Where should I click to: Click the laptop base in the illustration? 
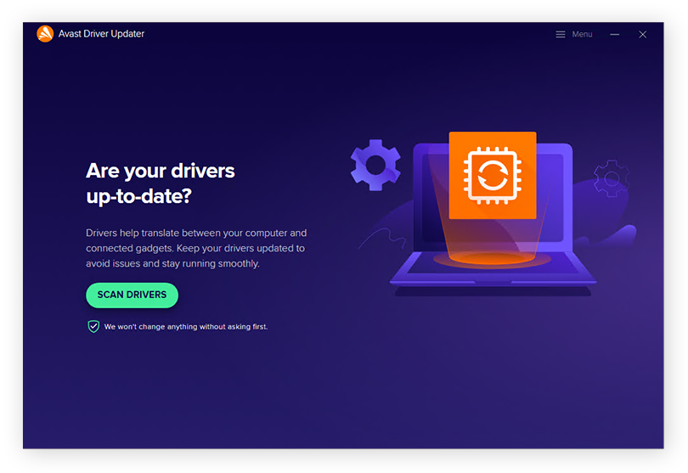click(493, 279)
